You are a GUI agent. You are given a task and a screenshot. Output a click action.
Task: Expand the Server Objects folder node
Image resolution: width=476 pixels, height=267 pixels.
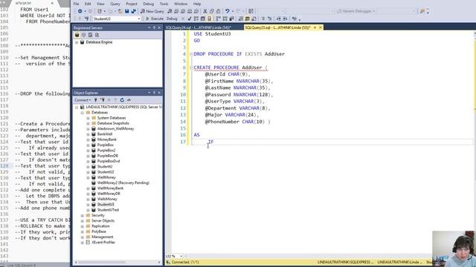83,221
